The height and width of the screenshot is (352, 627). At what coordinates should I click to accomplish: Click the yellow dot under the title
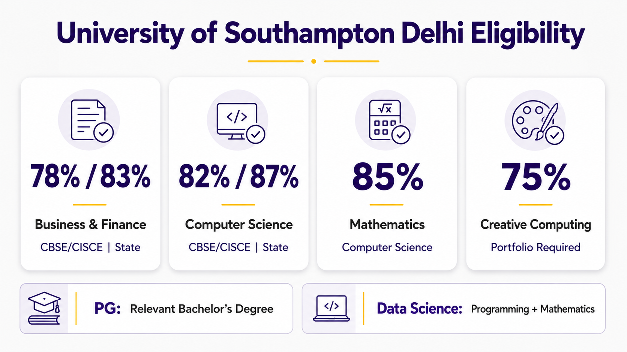coord(313,61)
